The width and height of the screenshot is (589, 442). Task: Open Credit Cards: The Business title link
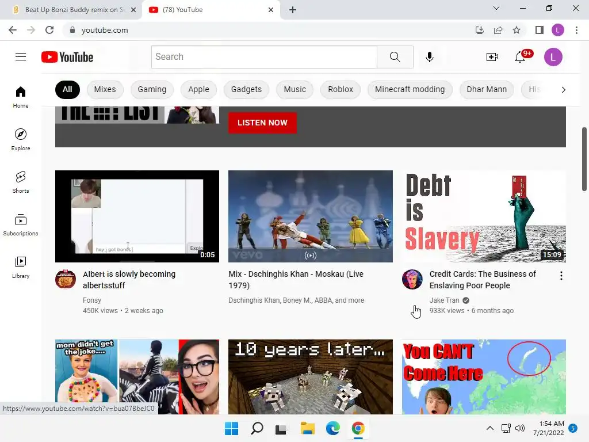[x=483, y=280]
